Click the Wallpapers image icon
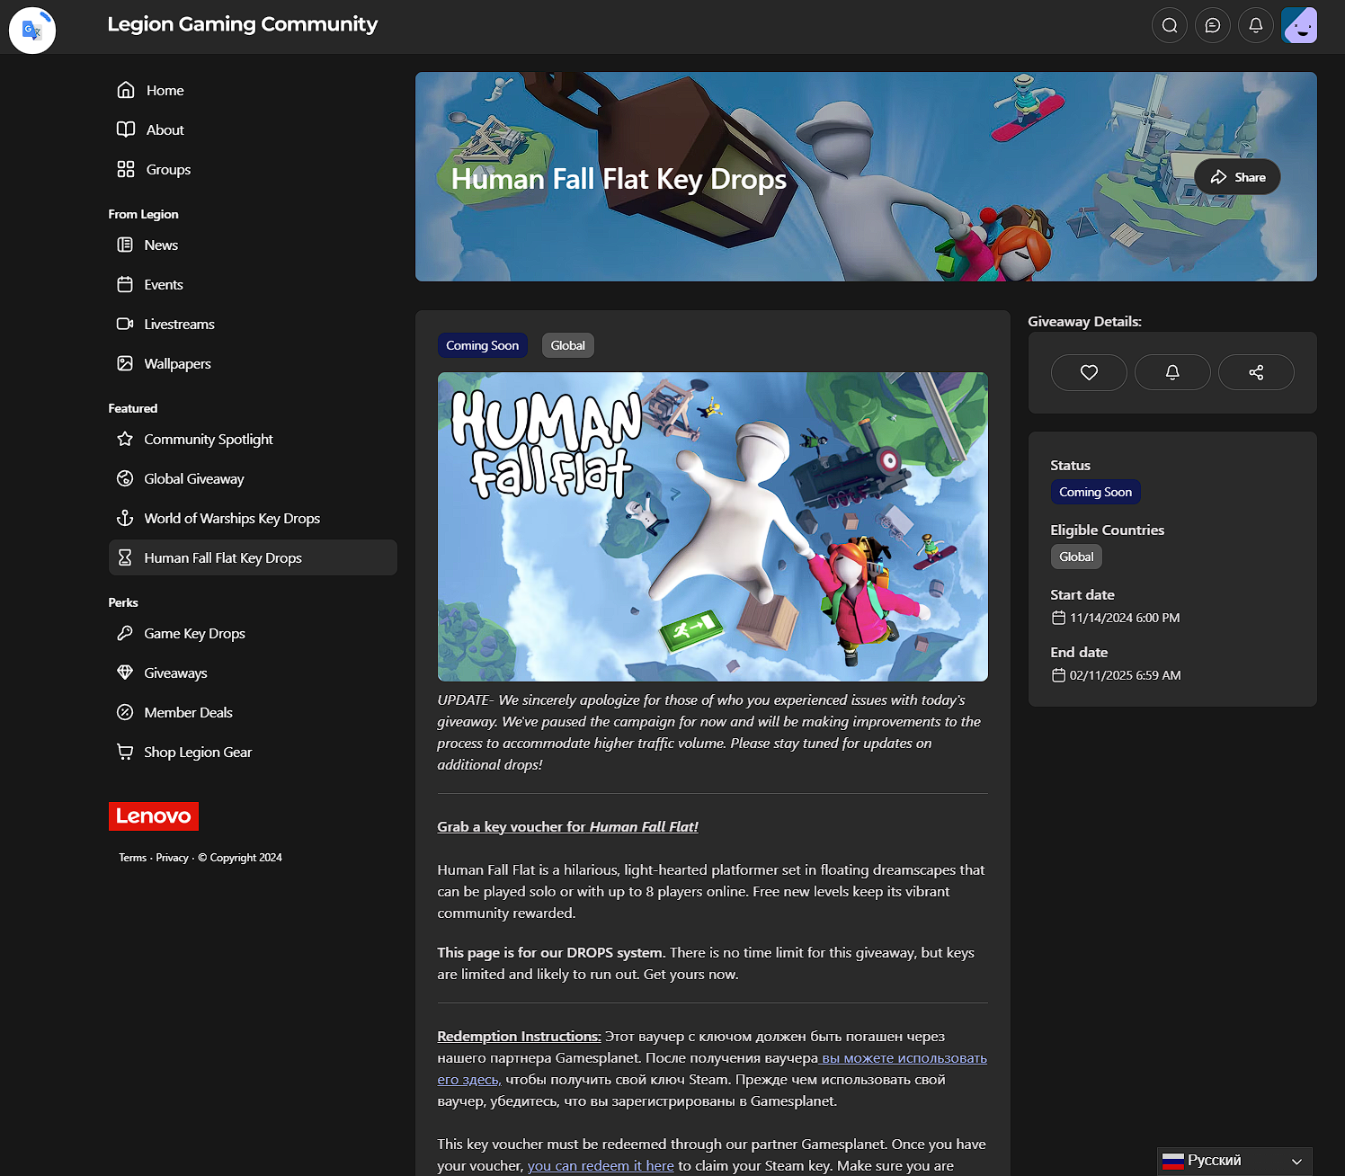The height and width of the screenshot is (1176, 1345). [125, 363]
